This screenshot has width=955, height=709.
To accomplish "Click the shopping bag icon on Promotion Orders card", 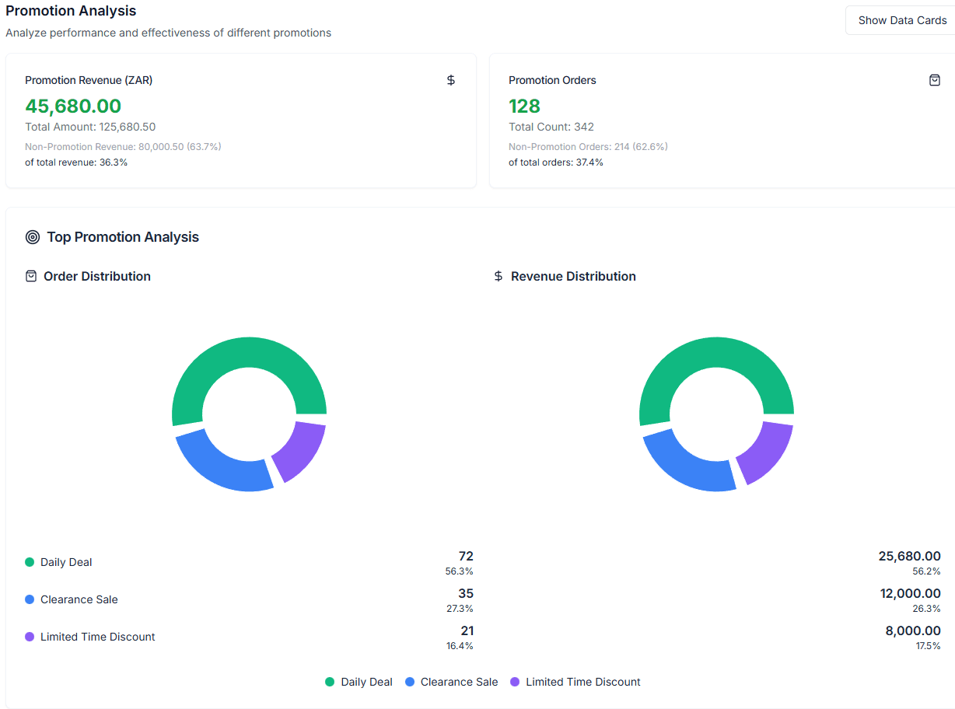I will tap(935, 79).
